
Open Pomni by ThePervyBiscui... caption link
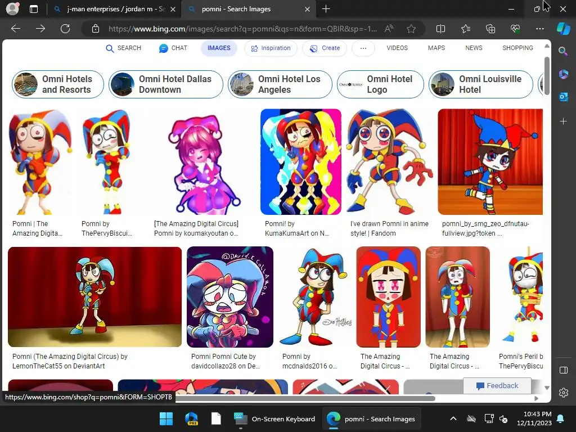[106, 228]
